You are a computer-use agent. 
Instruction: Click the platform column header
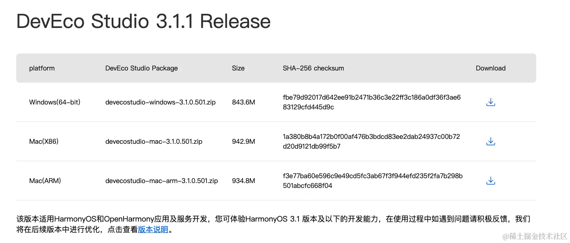42,68
